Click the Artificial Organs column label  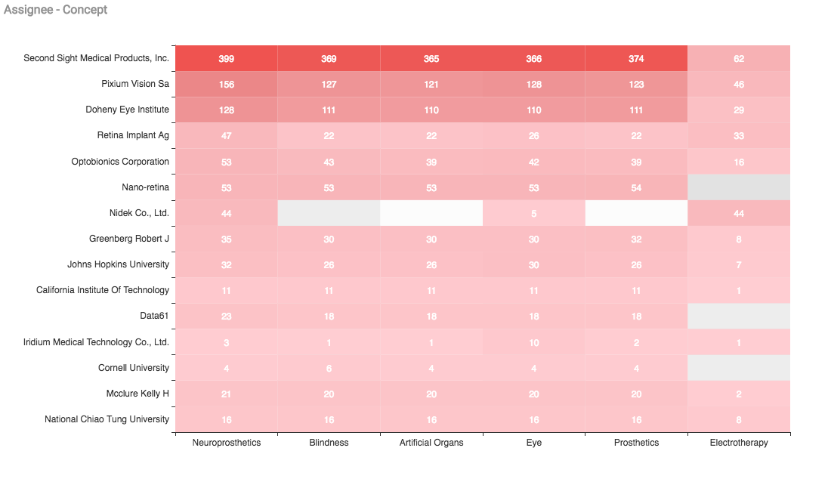(431, 443)
